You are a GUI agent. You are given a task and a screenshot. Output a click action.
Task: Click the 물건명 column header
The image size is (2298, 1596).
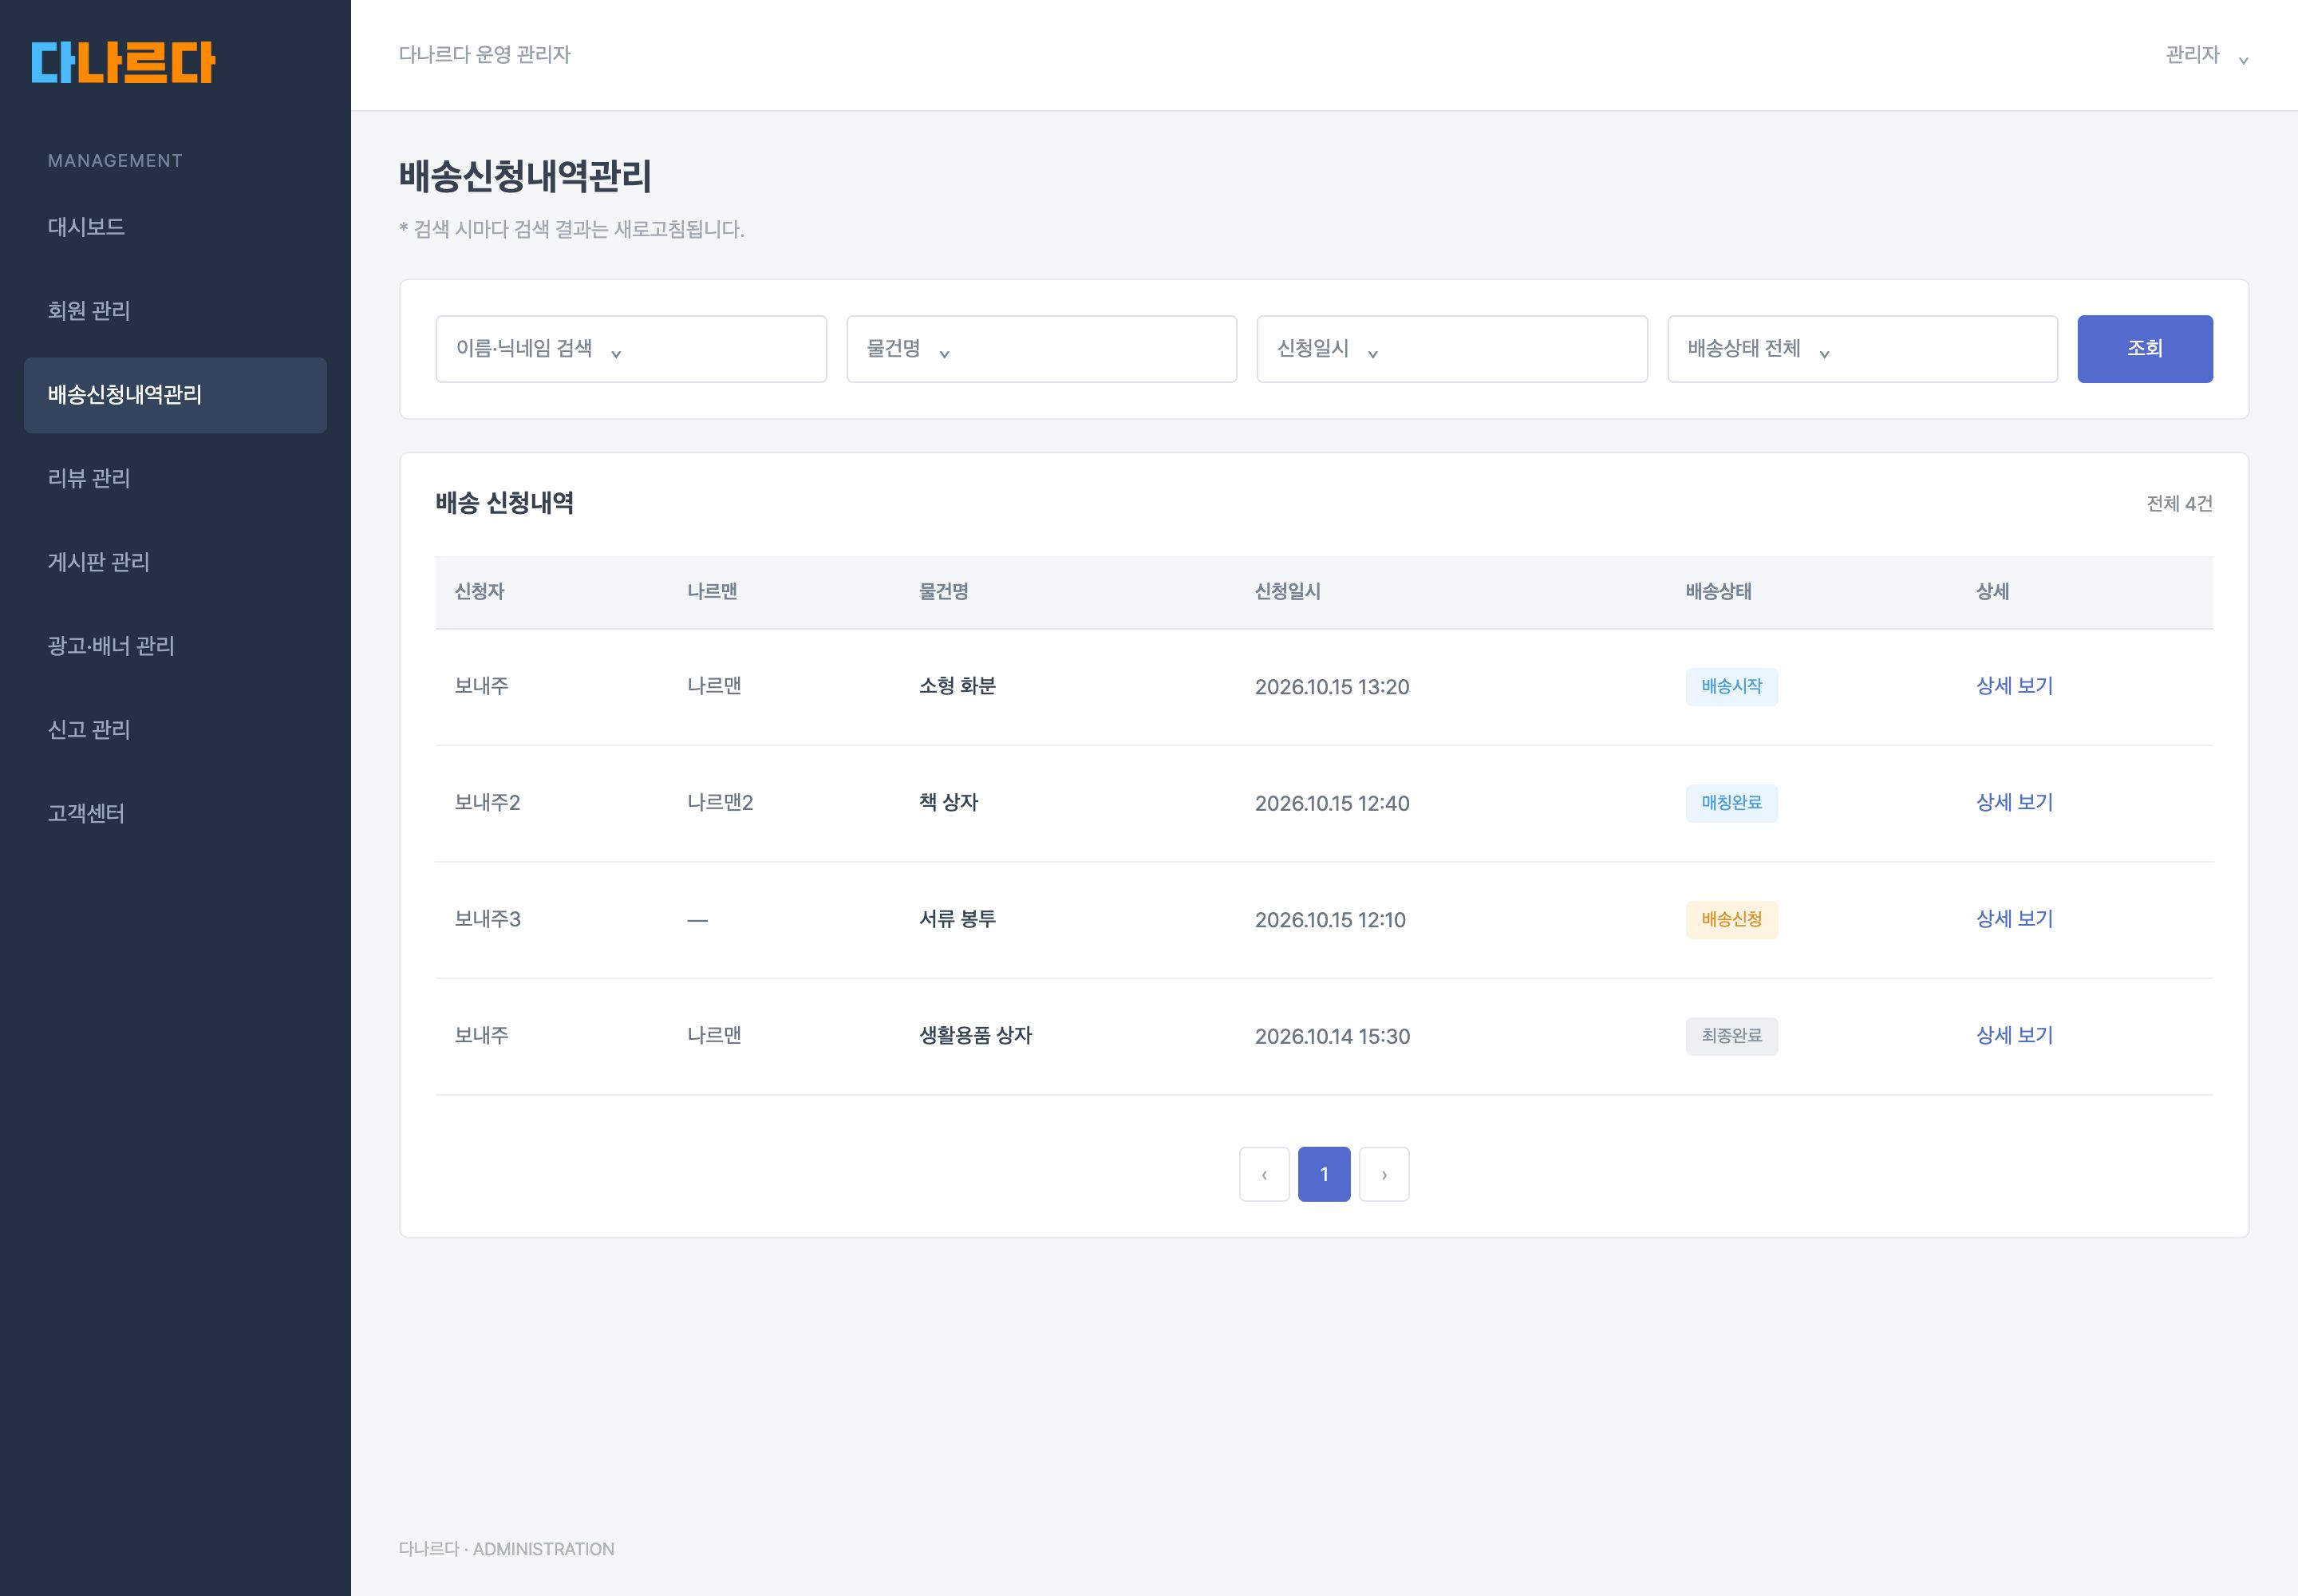click(x=944, y=592)
